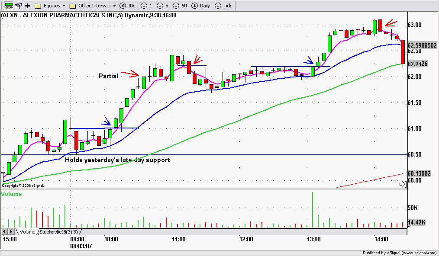Click the 63.00 price axis label
The width and height of the screenshot is (439, 256).
[x=415, y=25]
